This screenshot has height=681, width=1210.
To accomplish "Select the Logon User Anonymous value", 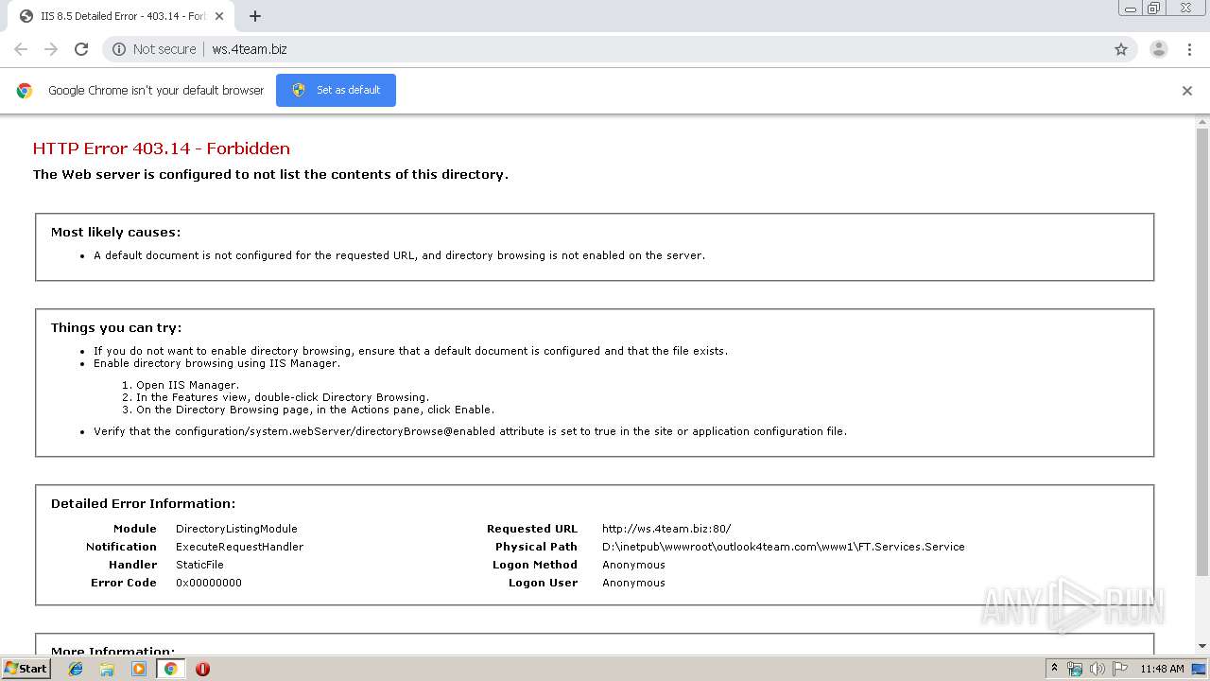I will click(x=633, y=583).
